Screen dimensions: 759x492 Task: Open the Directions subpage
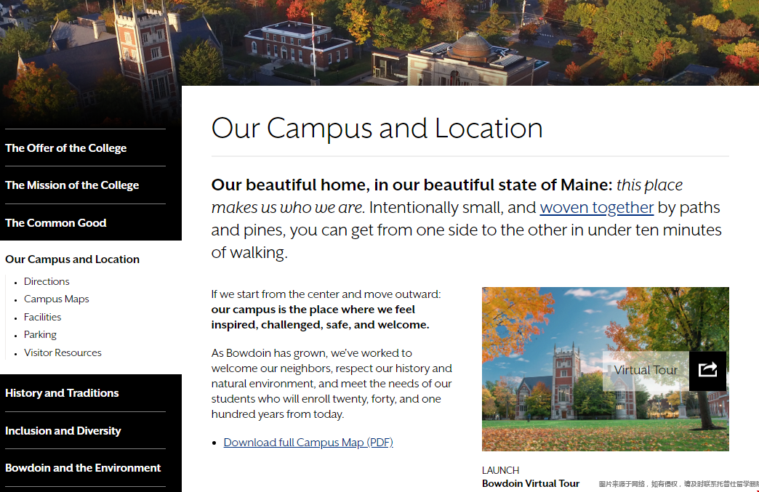47,281
